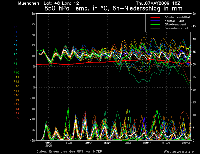Click the Daten: Ensembles des GFS caption

[69, 152]
